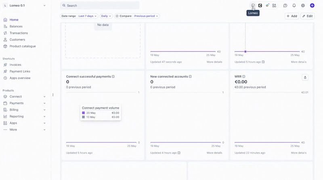Image resolution: width=323 pixels, height=180 pixels.
Task: Click the Balances icon in the sidebar
Action: [x=5, y=26]
